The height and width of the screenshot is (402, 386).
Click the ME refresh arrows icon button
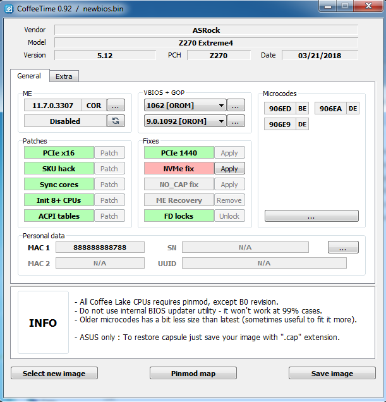[x=116, y=121]
